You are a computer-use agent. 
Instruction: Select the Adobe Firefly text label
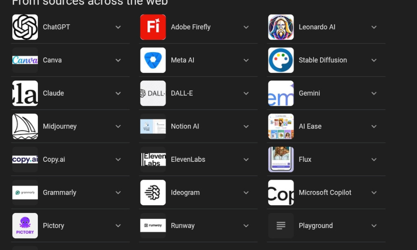[x=191, y=27]
